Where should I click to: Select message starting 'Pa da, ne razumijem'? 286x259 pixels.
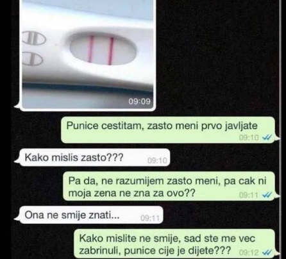169,186
